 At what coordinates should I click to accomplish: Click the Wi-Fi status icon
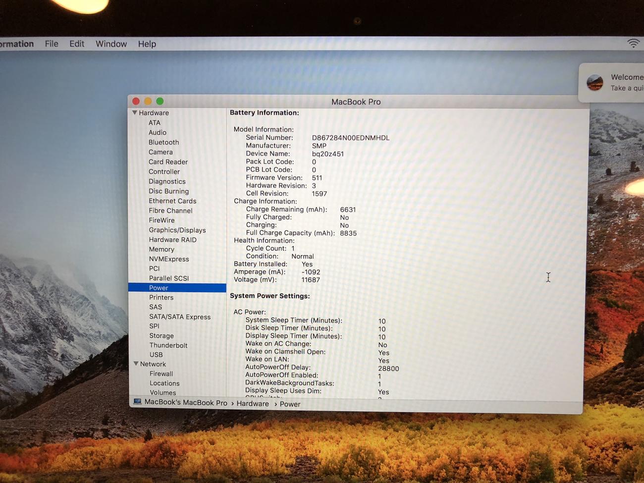pyautogui.click(x=633, y=43)
